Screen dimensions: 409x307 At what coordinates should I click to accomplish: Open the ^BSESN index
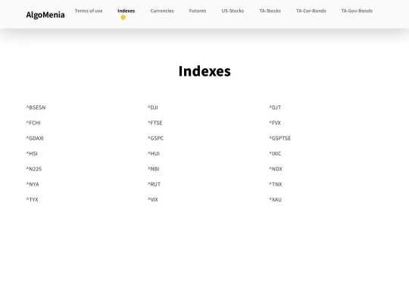click(36, 108)
